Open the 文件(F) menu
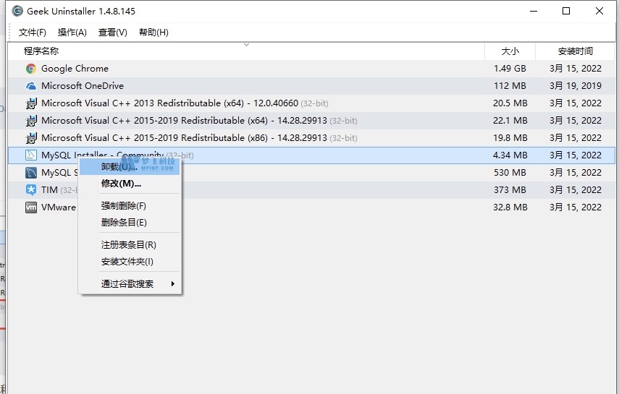This screenshot has height=394, width=619. point(32,33)
